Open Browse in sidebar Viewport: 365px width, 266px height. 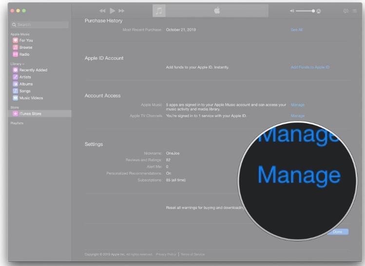[x=26, y=47]
